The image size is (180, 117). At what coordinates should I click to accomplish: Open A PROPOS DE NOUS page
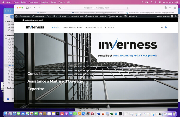coord(73,27)
